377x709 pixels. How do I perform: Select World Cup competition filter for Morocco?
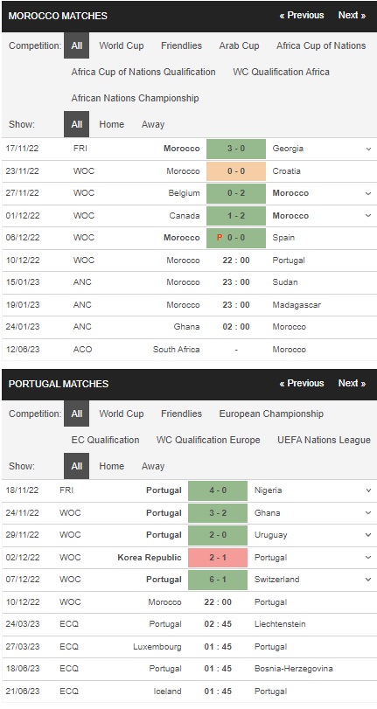[122, 45]
